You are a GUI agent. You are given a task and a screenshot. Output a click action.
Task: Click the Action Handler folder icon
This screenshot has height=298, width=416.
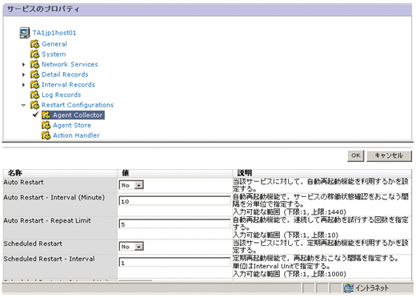pyautogui.click(x=46, y=135)
